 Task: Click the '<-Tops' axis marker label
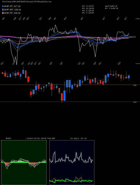pyautogui.click(x=138, y=19)
